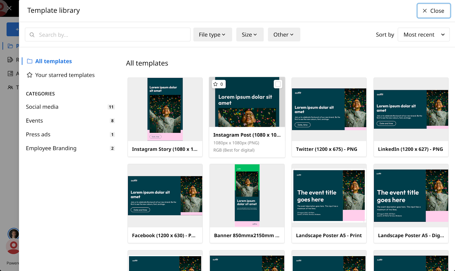
Task: Click the edit document icon in background sidebar
Action: [x=11, y=60]
